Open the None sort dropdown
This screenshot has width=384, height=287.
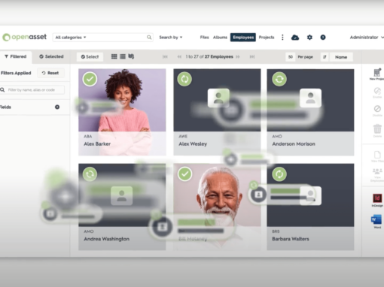[x=341, y=57]
